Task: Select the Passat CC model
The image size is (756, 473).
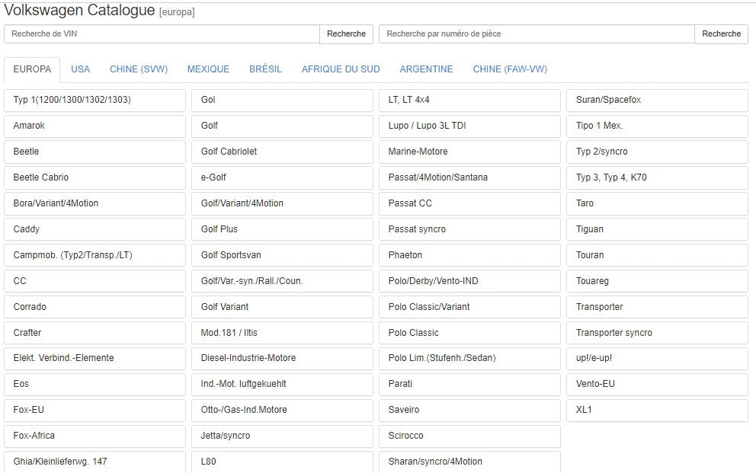Action: tap(469, 203)
